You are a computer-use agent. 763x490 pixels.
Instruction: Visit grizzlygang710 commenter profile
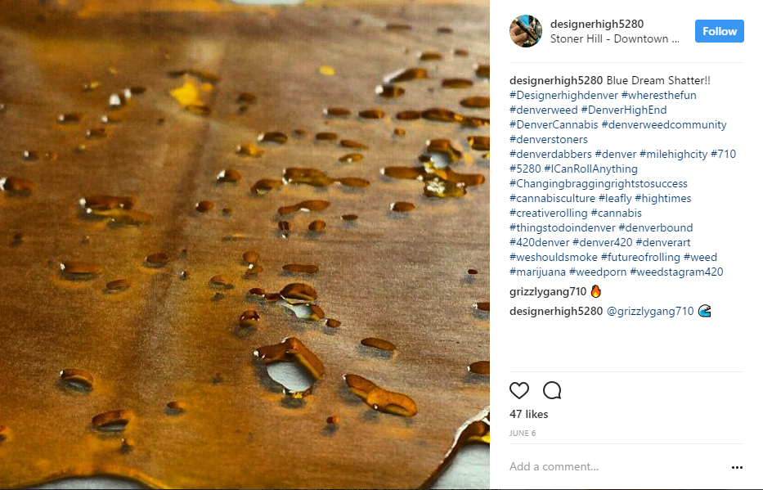pos(548,291)
